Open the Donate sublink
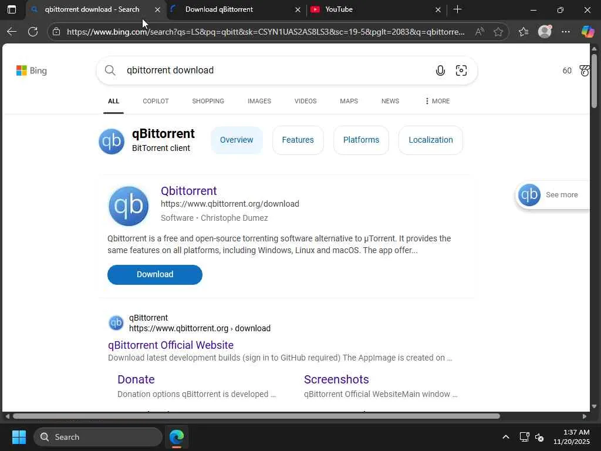 coord(136,379)
